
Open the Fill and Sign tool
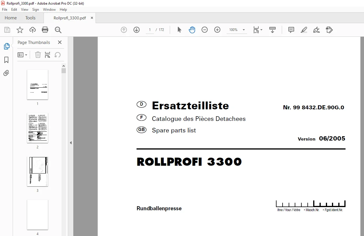[317, 30]
